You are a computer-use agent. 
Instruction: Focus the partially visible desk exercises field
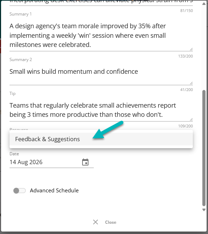(101, 2)
